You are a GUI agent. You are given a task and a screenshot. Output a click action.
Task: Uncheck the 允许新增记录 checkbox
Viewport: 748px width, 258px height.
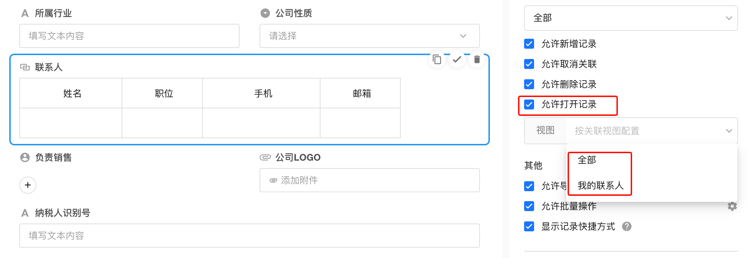[x=529, y=44]
